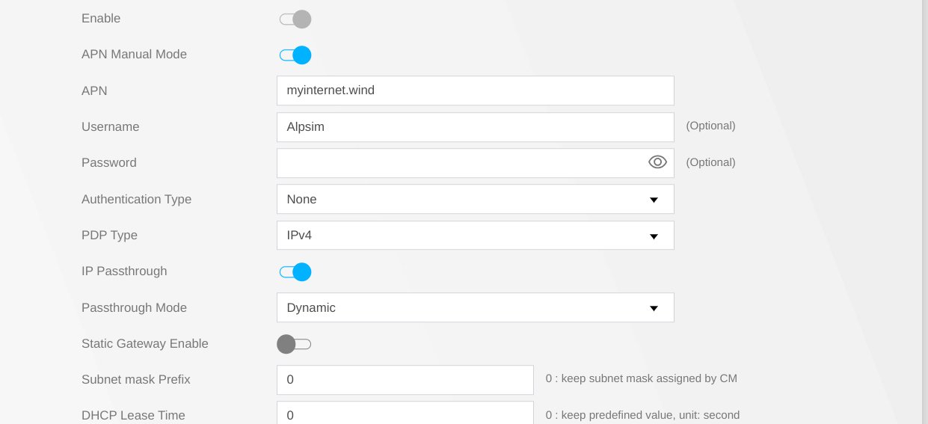Enable the Static Gateway switch
Screen dimensions: 928x424
click(x=294, y=344)
